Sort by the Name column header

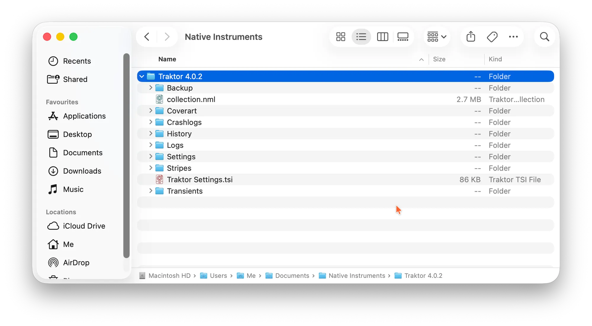pyautogui.click(x=167, y=59)
